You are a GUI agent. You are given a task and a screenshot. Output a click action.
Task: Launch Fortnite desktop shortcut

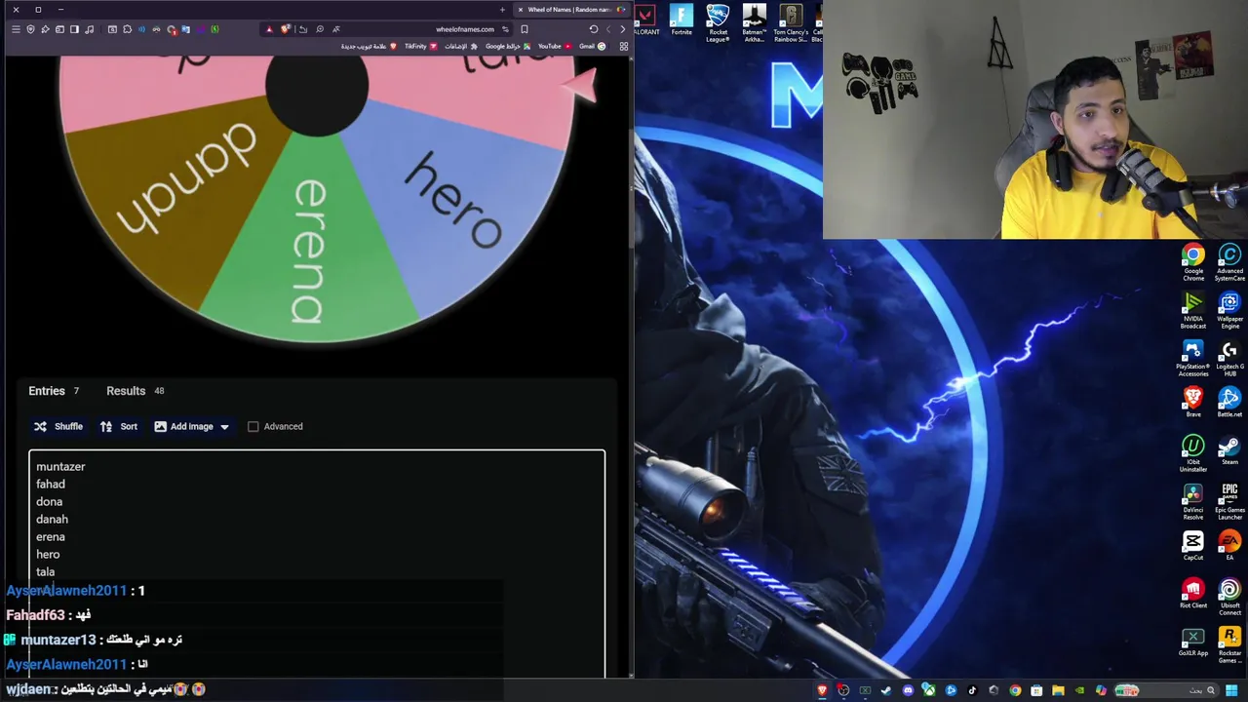click(x=682, y=19)
